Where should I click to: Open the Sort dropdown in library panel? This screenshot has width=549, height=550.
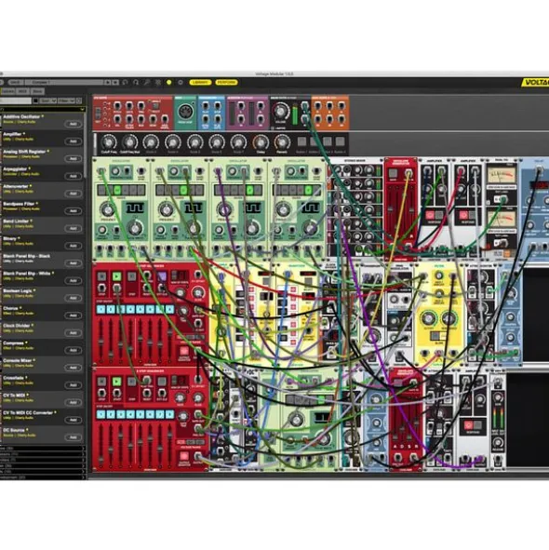(47, 101)
